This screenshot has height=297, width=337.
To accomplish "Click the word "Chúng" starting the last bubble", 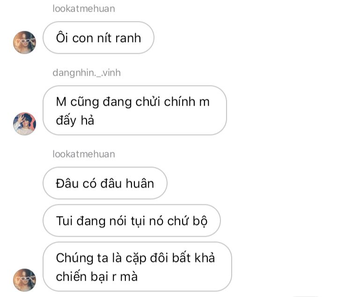I will click(75, 258).
